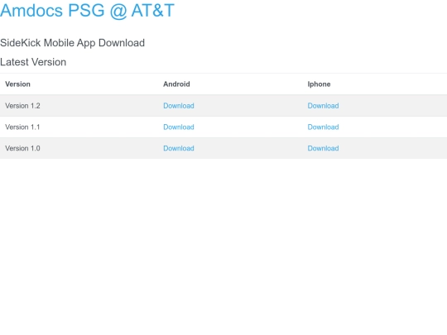This screenshot has width=447, height=335.
Task: Click the 'SideKick Mobile App Download' heading
Action: click(72, 43)
